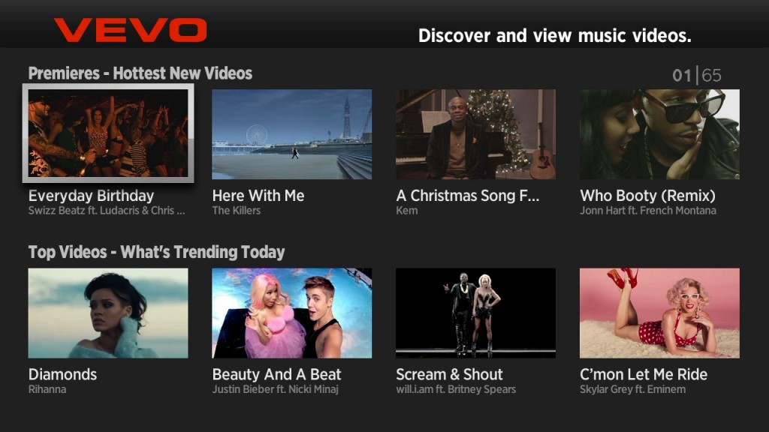Image resolution: width=769 pixels, height=432 pixels.
Task: Click The Killers artist name
Action: pyautogui.click(x=236, y=211)
